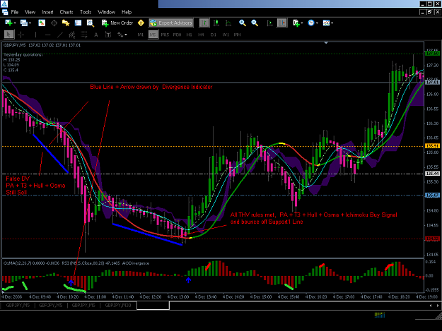Select the equidistant channel tool
Viewport: 442px width, 331px height.
coord(72,35)
